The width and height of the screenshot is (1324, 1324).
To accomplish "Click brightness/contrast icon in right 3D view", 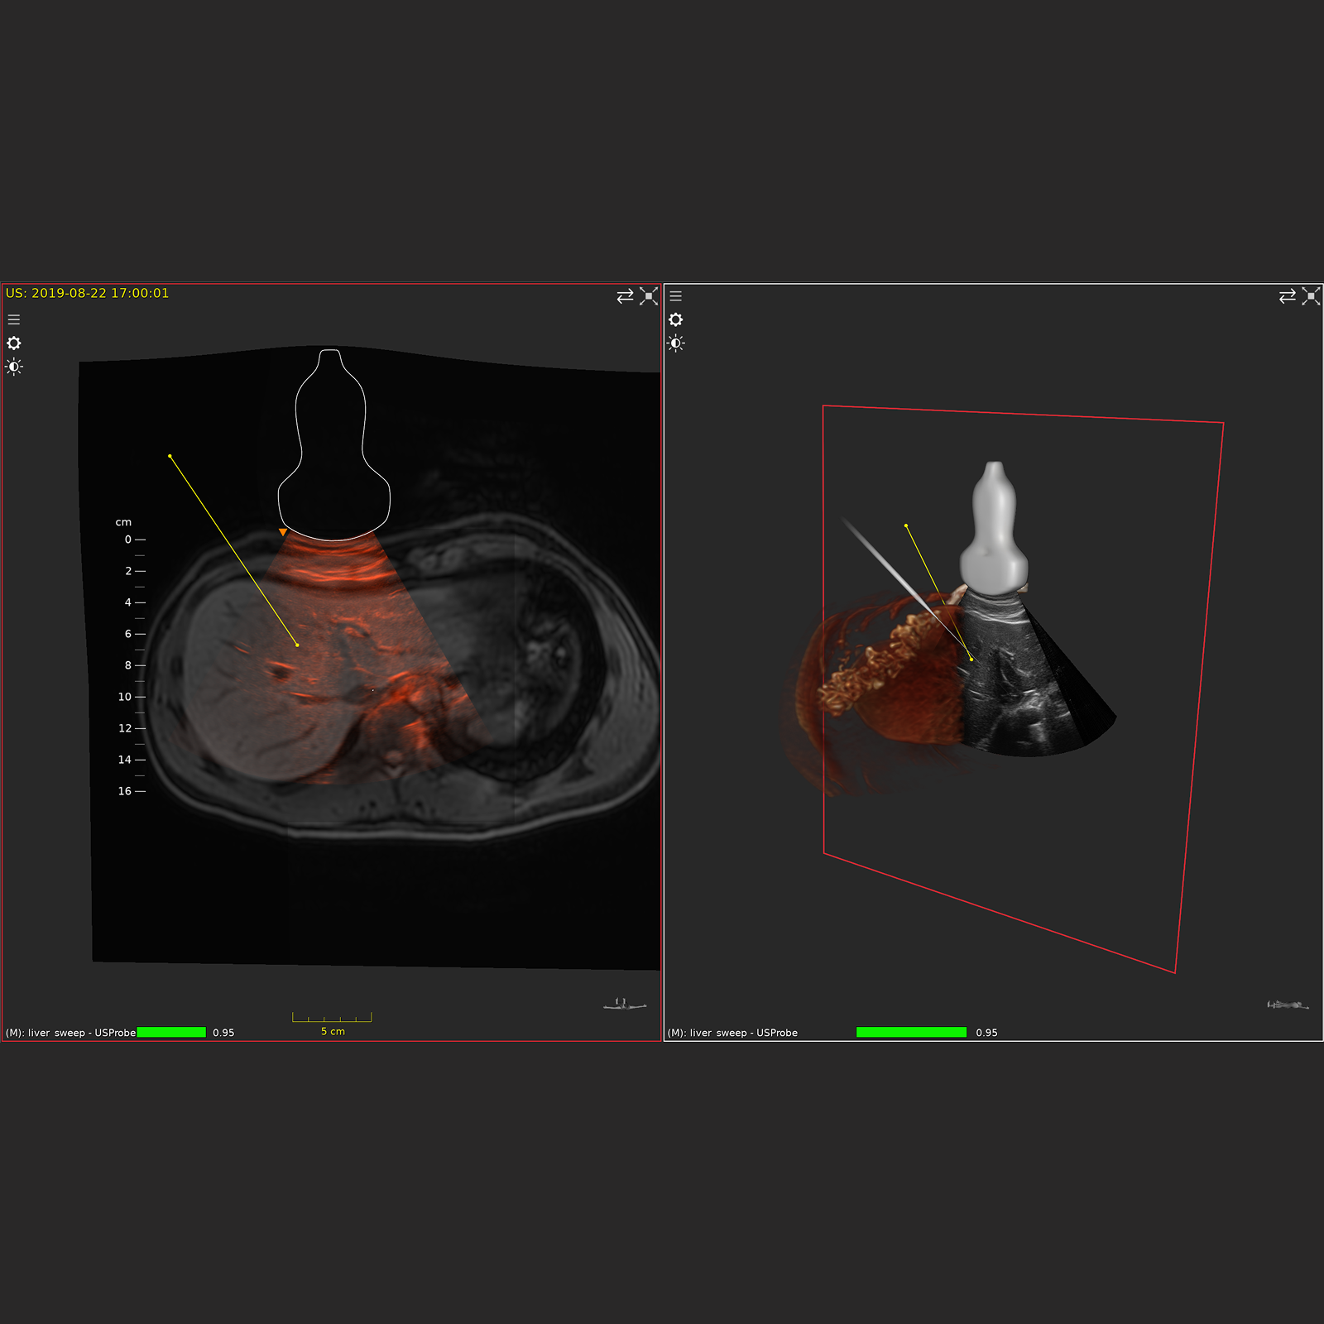I will (676, 343).
